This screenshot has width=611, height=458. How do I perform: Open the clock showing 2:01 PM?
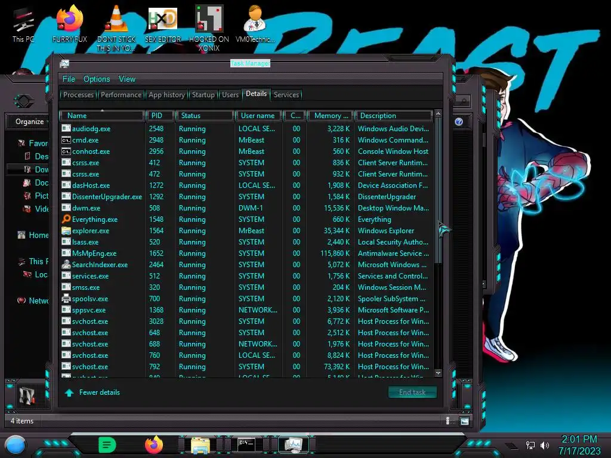click(x=579, y=445)
